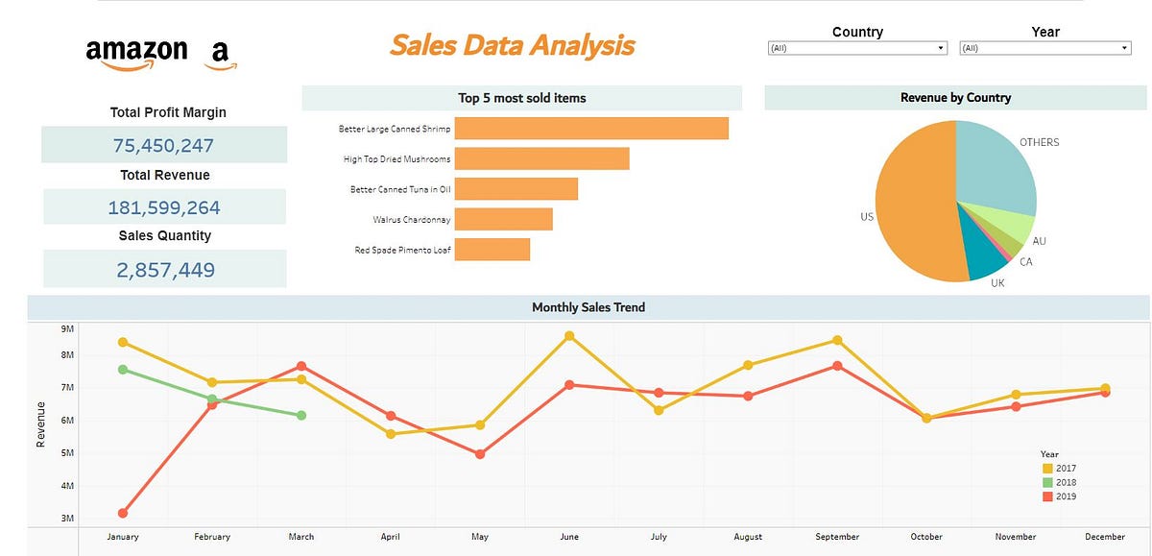Click the Better Large Canned Shrimp bar
This screenshot has width=1152, height=556.
590,128
